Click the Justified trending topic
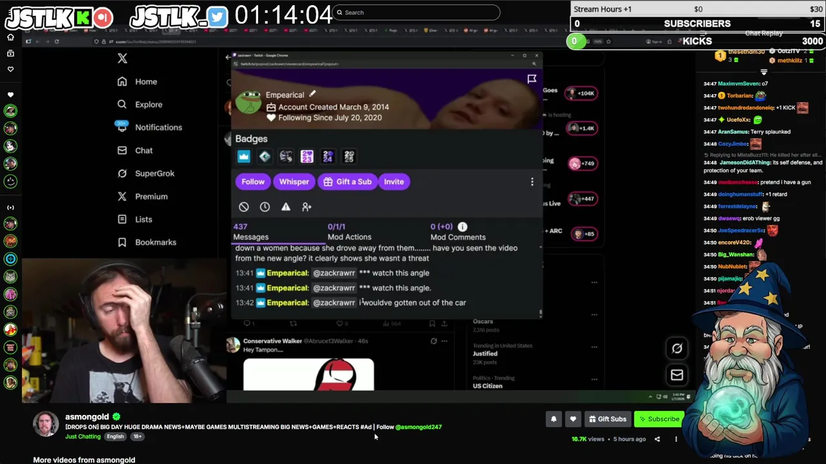Image resolution: width=826 pixels, height=464 pixels. click(485, 354)
